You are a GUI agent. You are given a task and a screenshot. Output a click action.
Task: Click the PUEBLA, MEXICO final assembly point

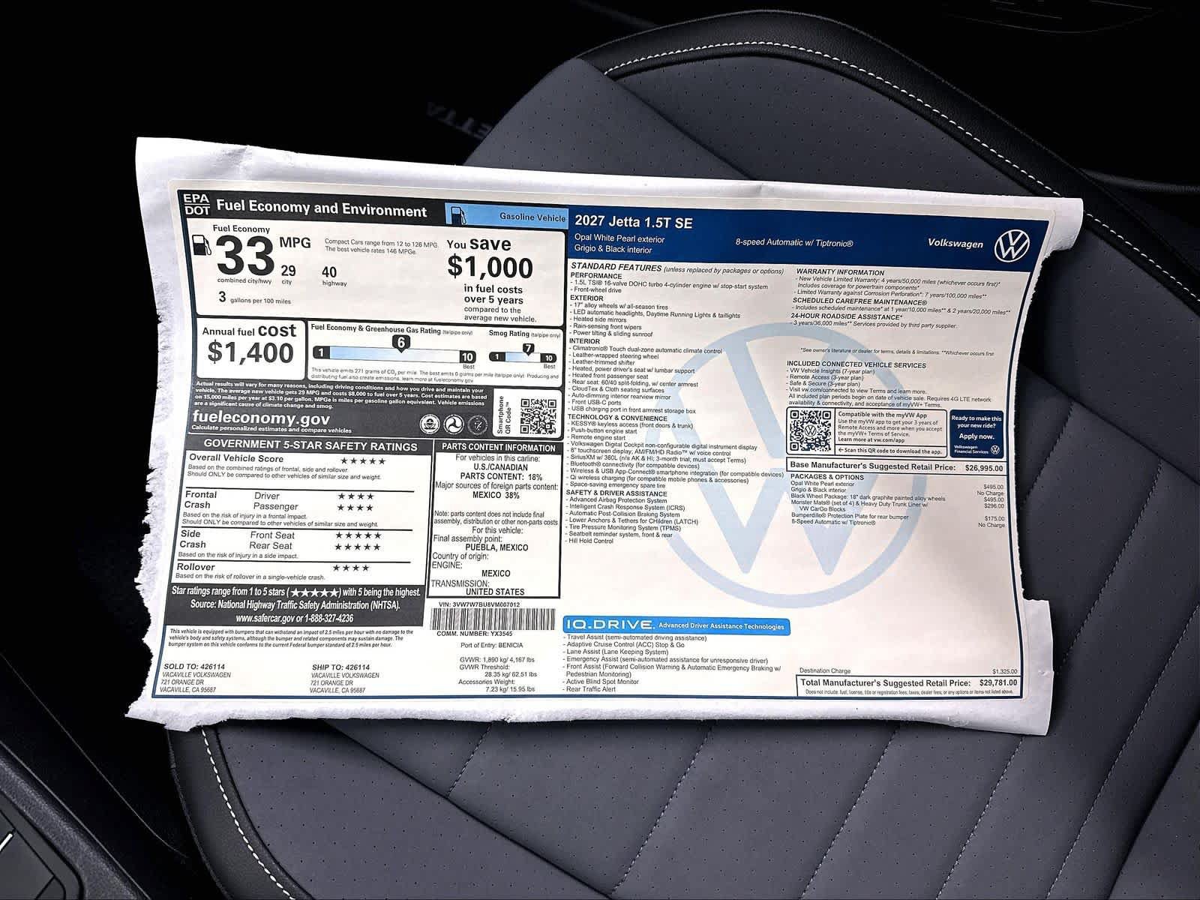(496, 547)
